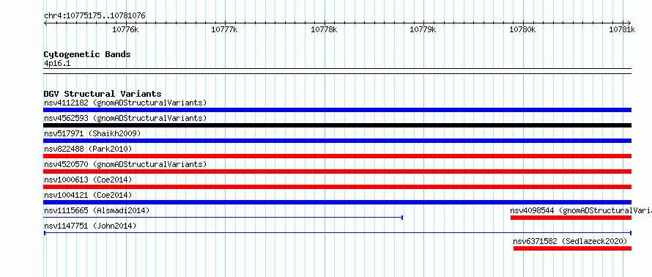
Task: Click the 10777k ruler tick label
Action: (225, 29)
